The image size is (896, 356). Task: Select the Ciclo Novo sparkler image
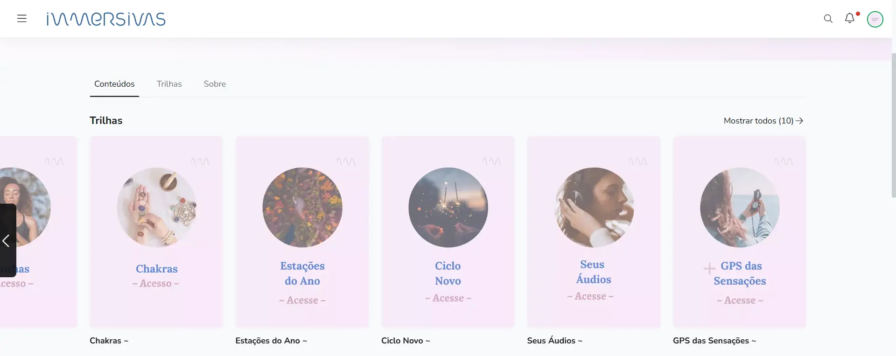tap(448, 207)
